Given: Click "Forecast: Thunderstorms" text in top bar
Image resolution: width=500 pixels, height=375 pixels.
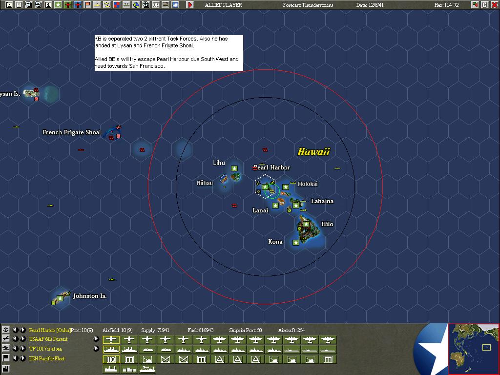Looking at the screenshot, I should 308,5.
